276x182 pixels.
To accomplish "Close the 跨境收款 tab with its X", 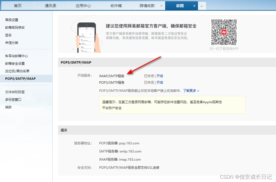I will [161, 6].
